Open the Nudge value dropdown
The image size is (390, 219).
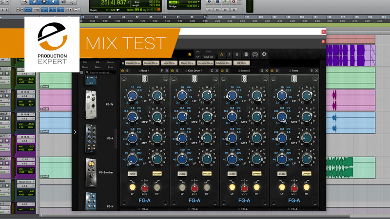[x=199, y=6]
